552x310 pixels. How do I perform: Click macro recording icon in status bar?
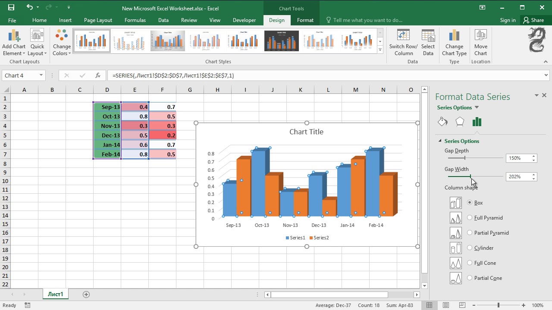pyautogui.click(x=28, y=305)
